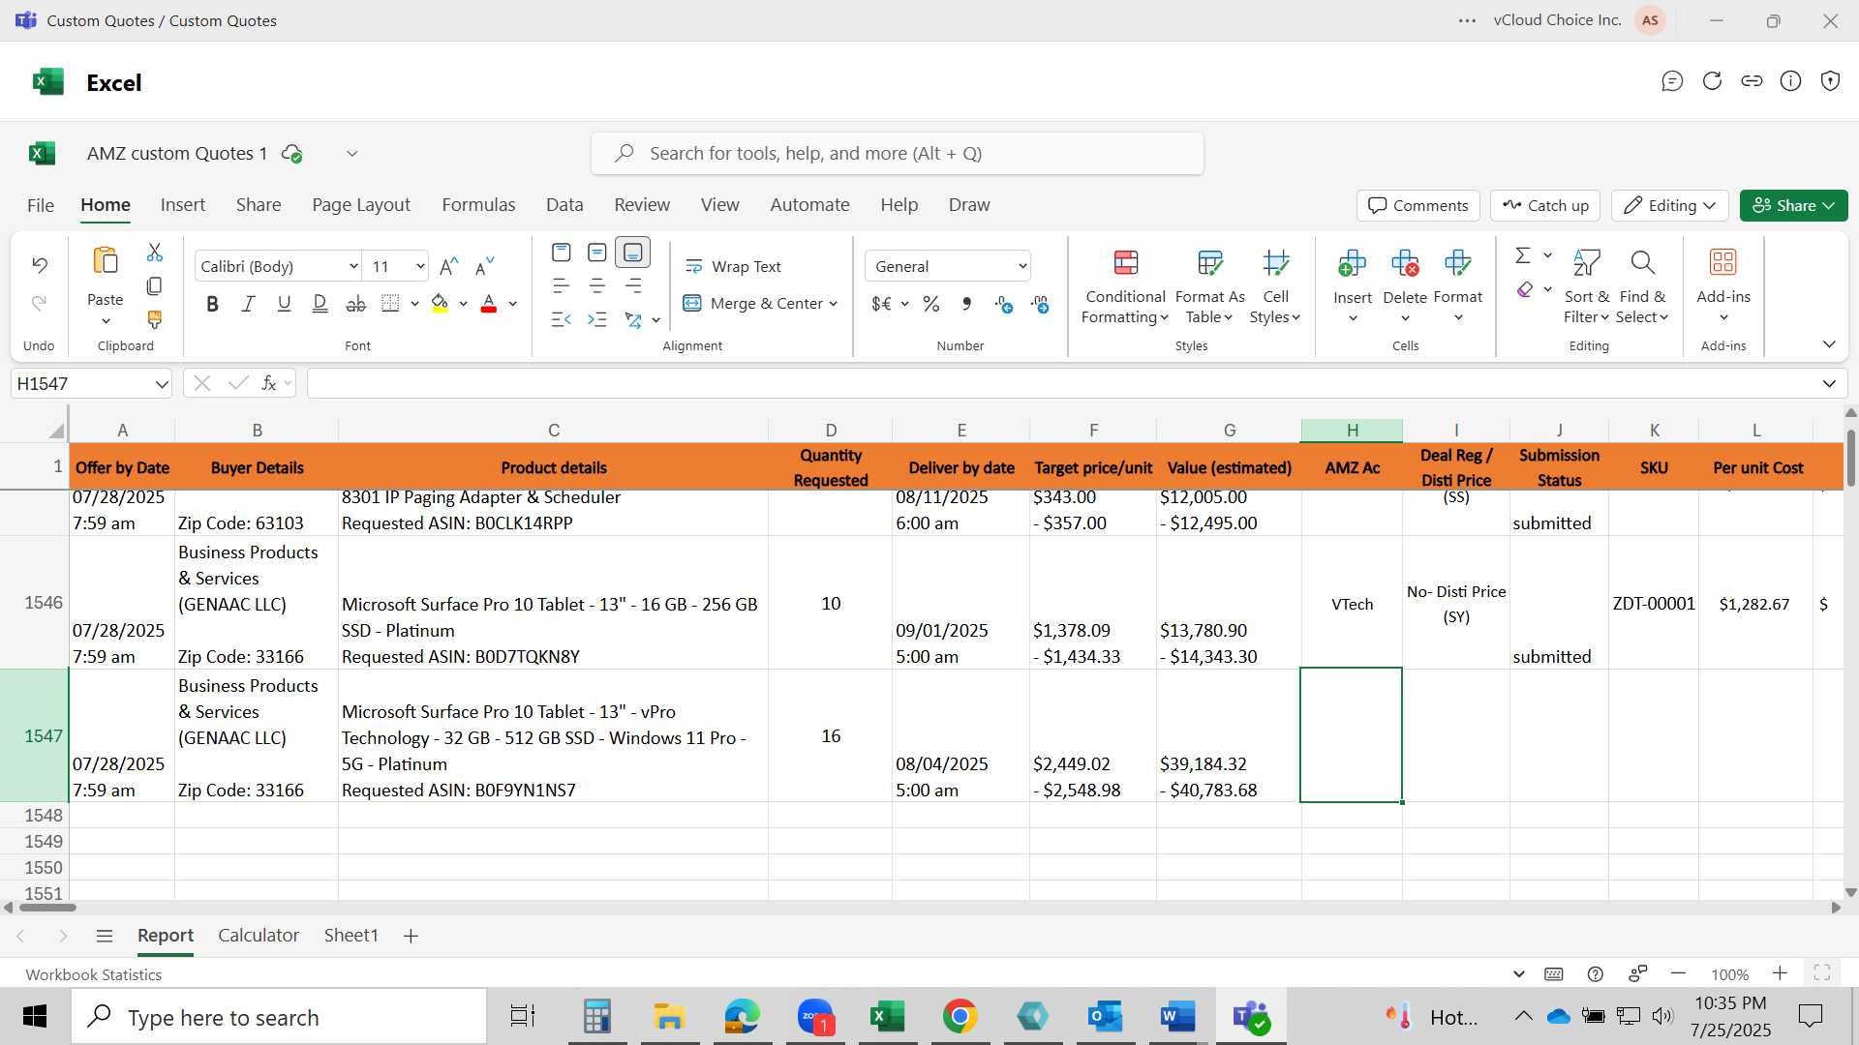This screenshot has height=1045, width=1859.
Task: Click the Comments button
Action: tap(1418, 205)
